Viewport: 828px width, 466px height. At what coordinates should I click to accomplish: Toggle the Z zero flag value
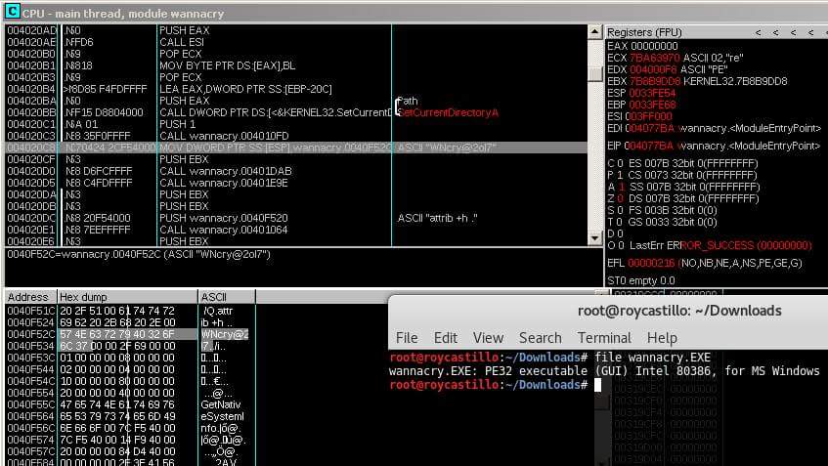620,198
